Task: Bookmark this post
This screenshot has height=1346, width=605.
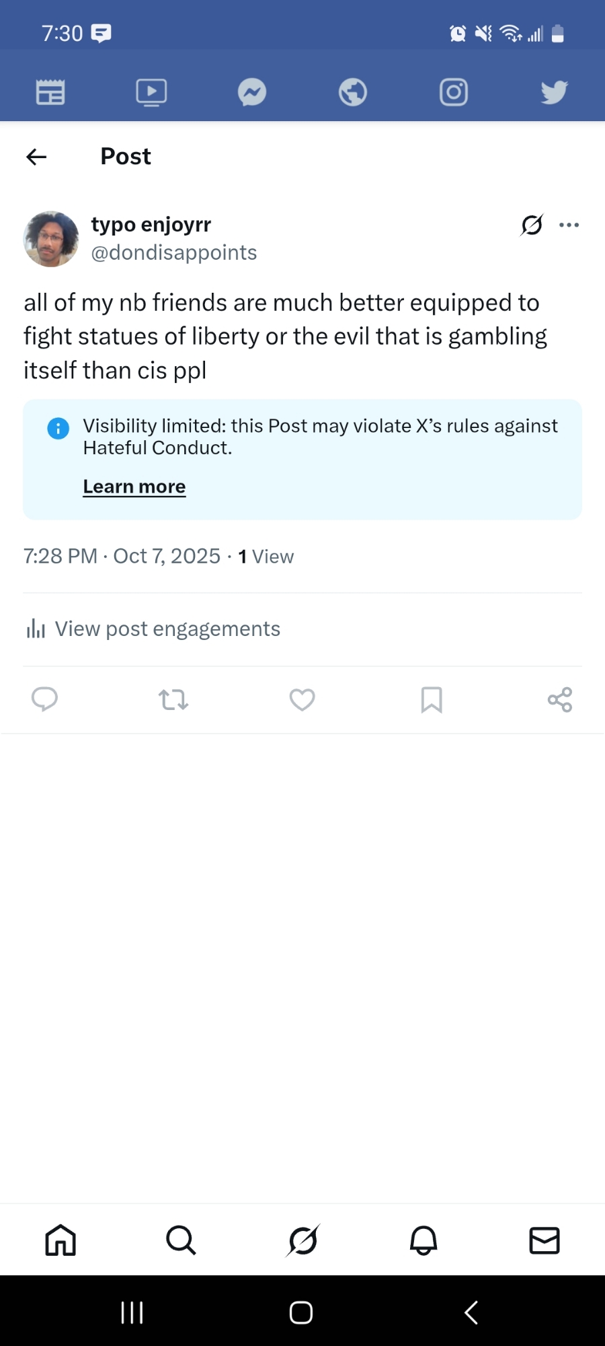Action: click(x=431, y=700)
